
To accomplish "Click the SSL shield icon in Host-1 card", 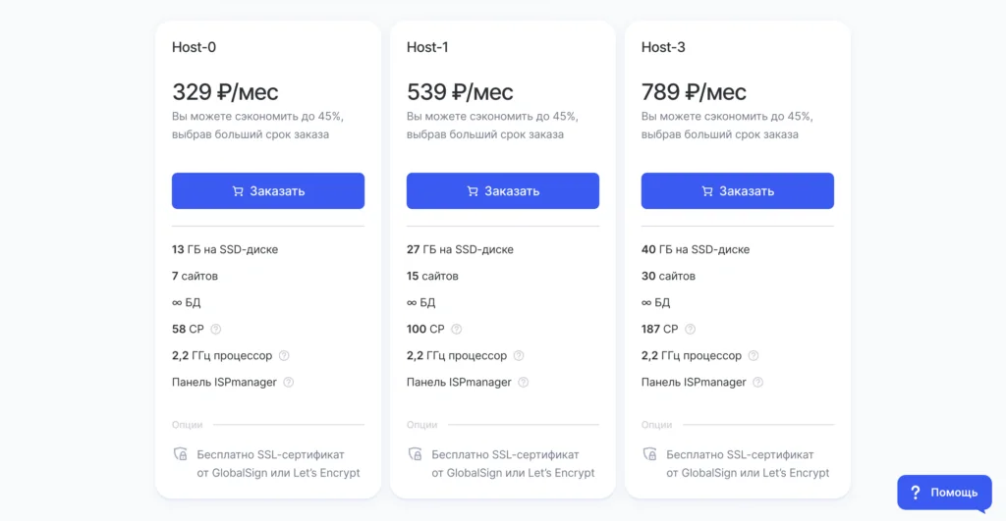I will tap(416, 454).
